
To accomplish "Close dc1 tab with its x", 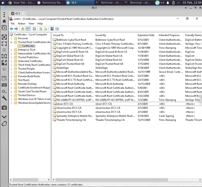I will [x=23, y=13].
